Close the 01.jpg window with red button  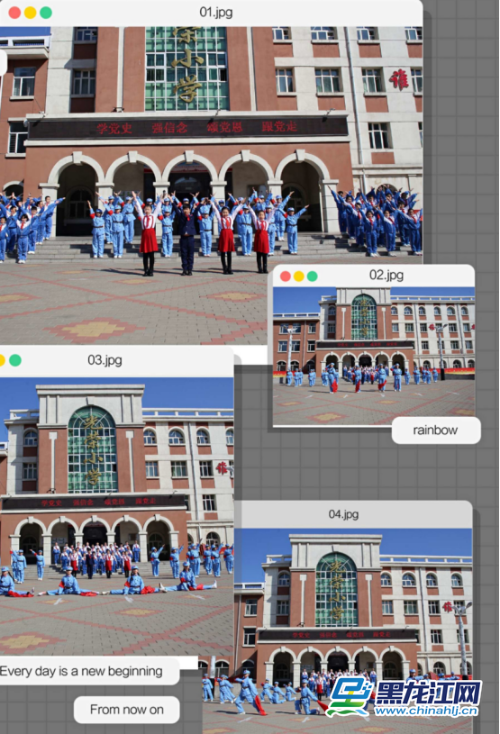[14, 13]
